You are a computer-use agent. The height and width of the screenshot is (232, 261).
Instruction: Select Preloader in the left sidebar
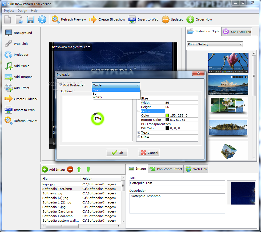[x=17, y=55]
